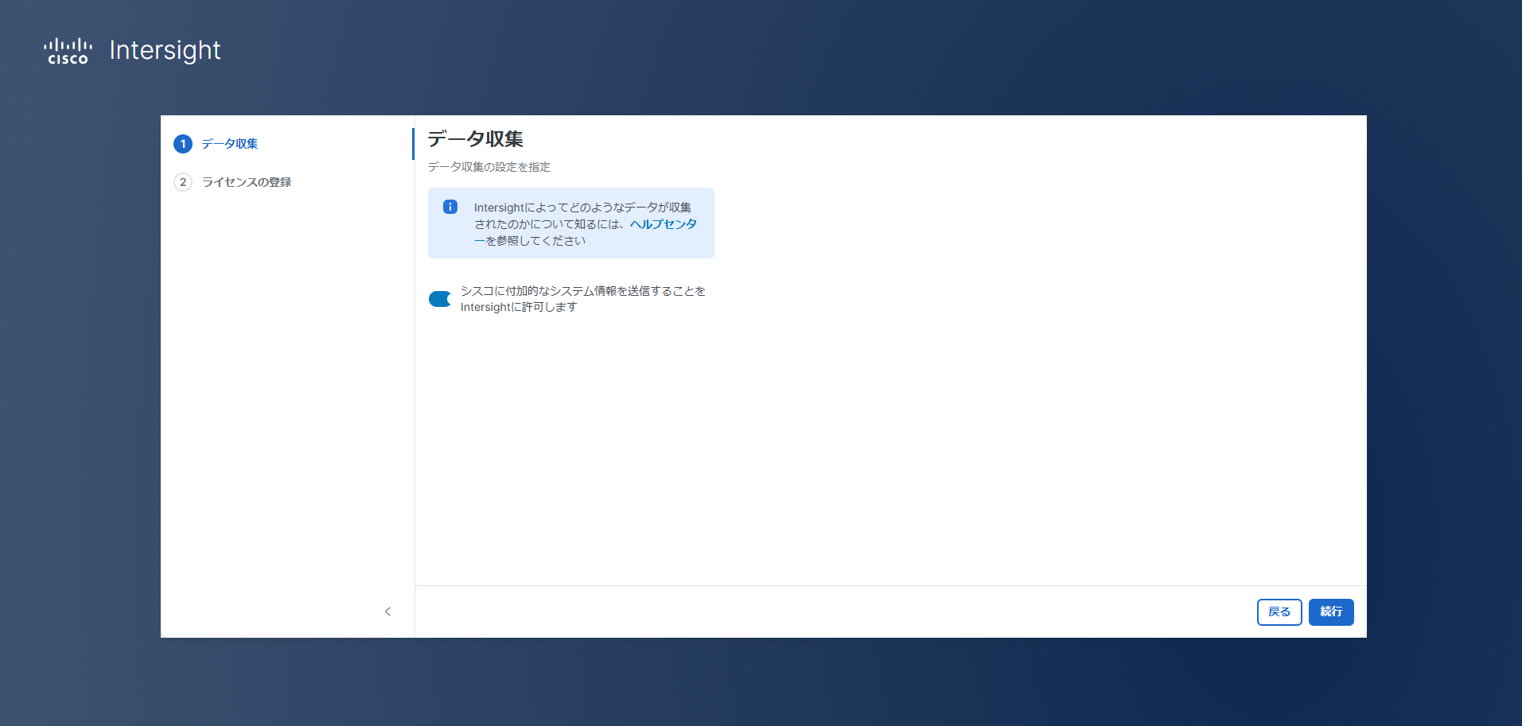Disable the Cisco system information toggle

pos(440,299)
